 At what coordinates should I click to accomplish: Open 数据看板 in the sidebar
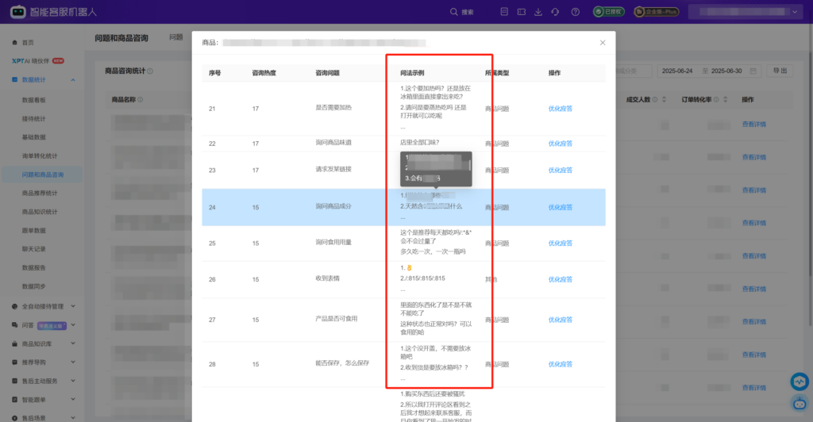coord(33,100)
